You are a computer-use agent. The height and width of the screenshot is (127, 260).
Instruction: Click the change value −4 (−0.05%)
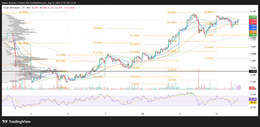click(69, 8)
